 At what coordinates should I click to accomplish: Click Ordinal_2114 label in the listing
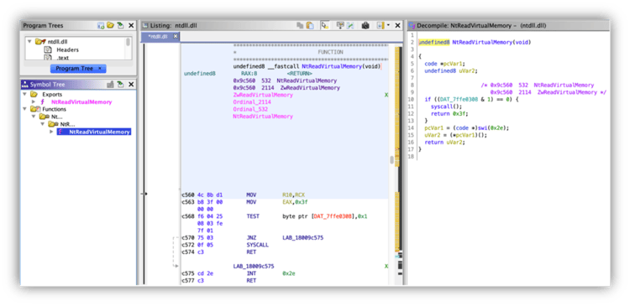tap(251, 102)
